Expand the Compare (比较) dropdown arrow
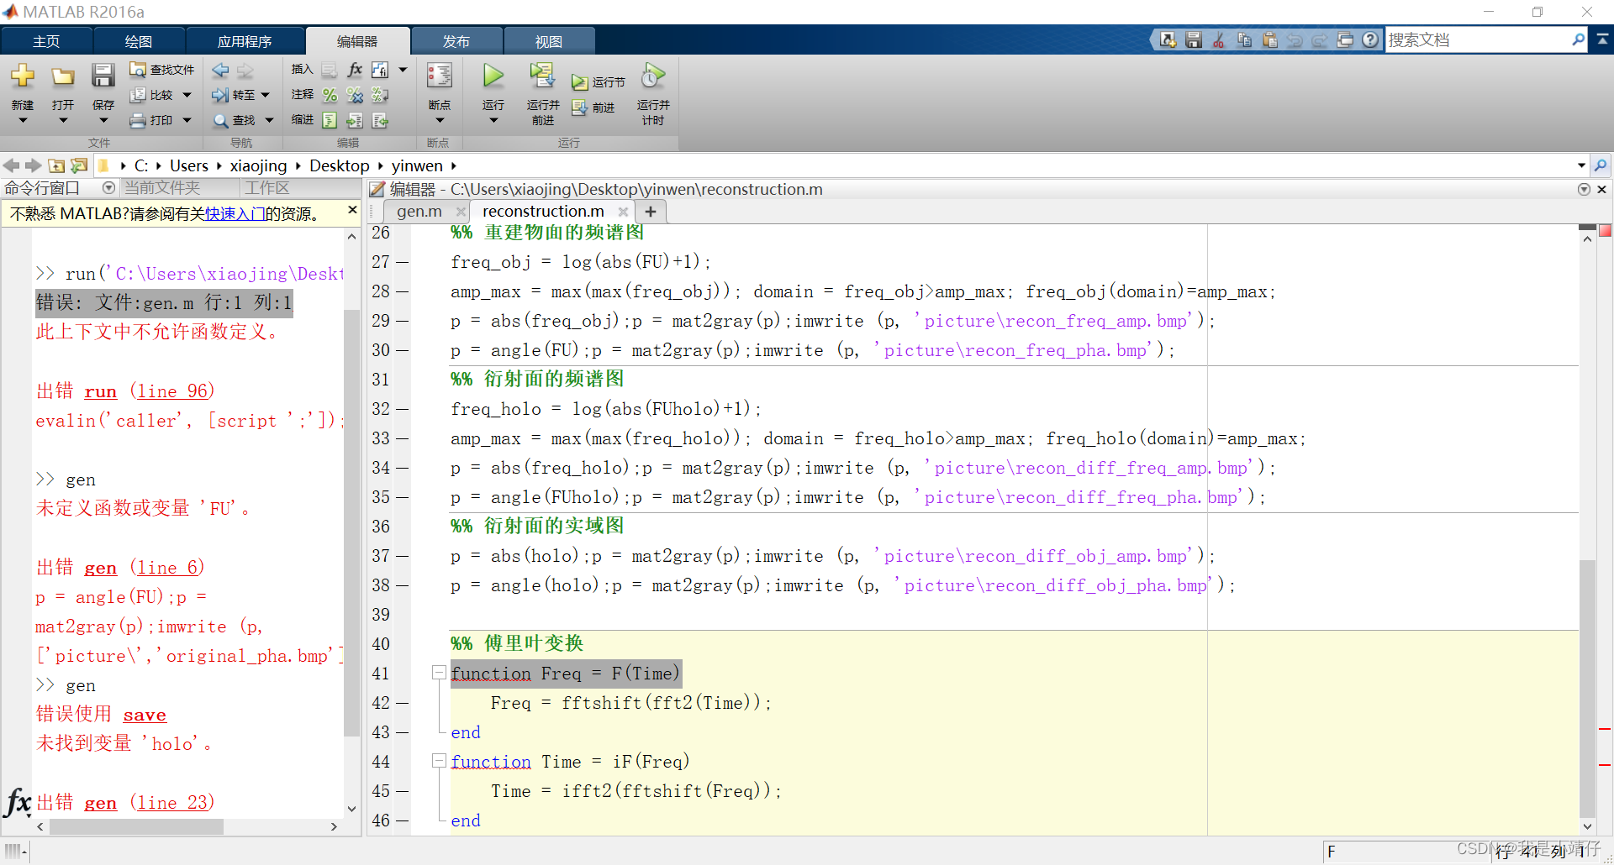The height and width of the screenshot is (865, 1614). coord(187,95)
